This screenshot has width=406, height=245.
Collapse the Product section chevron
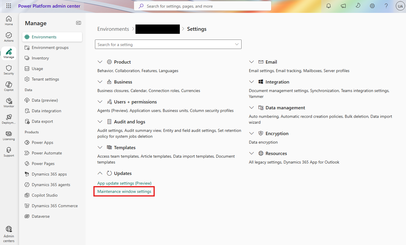[100, 62]
